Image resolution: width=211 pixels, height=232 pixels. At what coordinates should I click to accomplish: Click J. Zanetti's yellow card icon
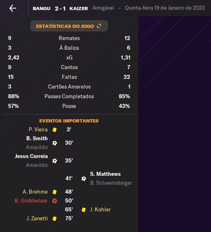click(x=55, y=219)
